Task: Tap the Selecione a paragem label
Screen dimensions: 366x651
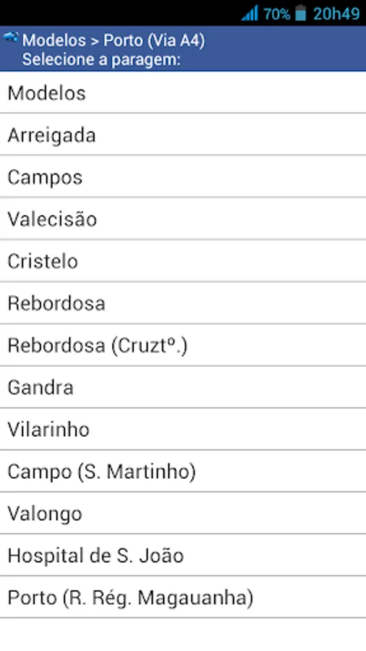Action: click(101, 60)
